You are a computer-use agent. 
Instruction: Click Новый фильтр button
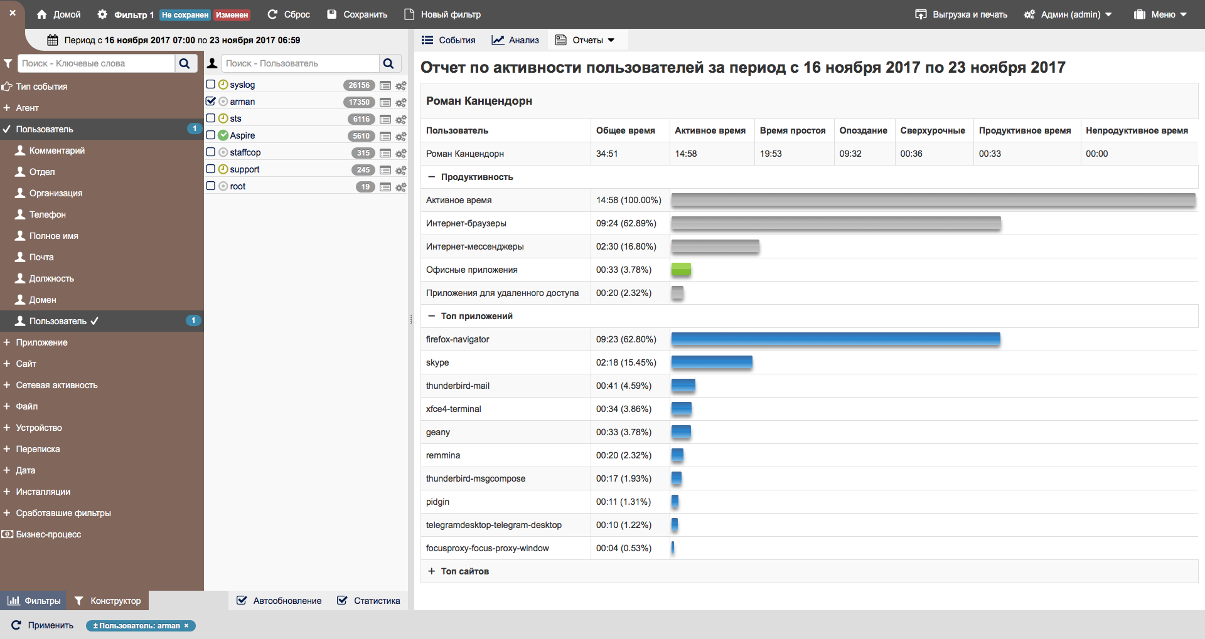442,14
